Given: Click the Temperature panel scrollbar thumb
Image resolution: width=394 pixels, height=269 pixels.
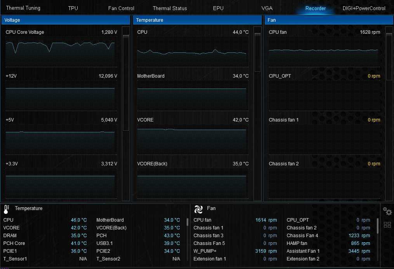Looking at the screenshot, I should click(x=258, y=52).
